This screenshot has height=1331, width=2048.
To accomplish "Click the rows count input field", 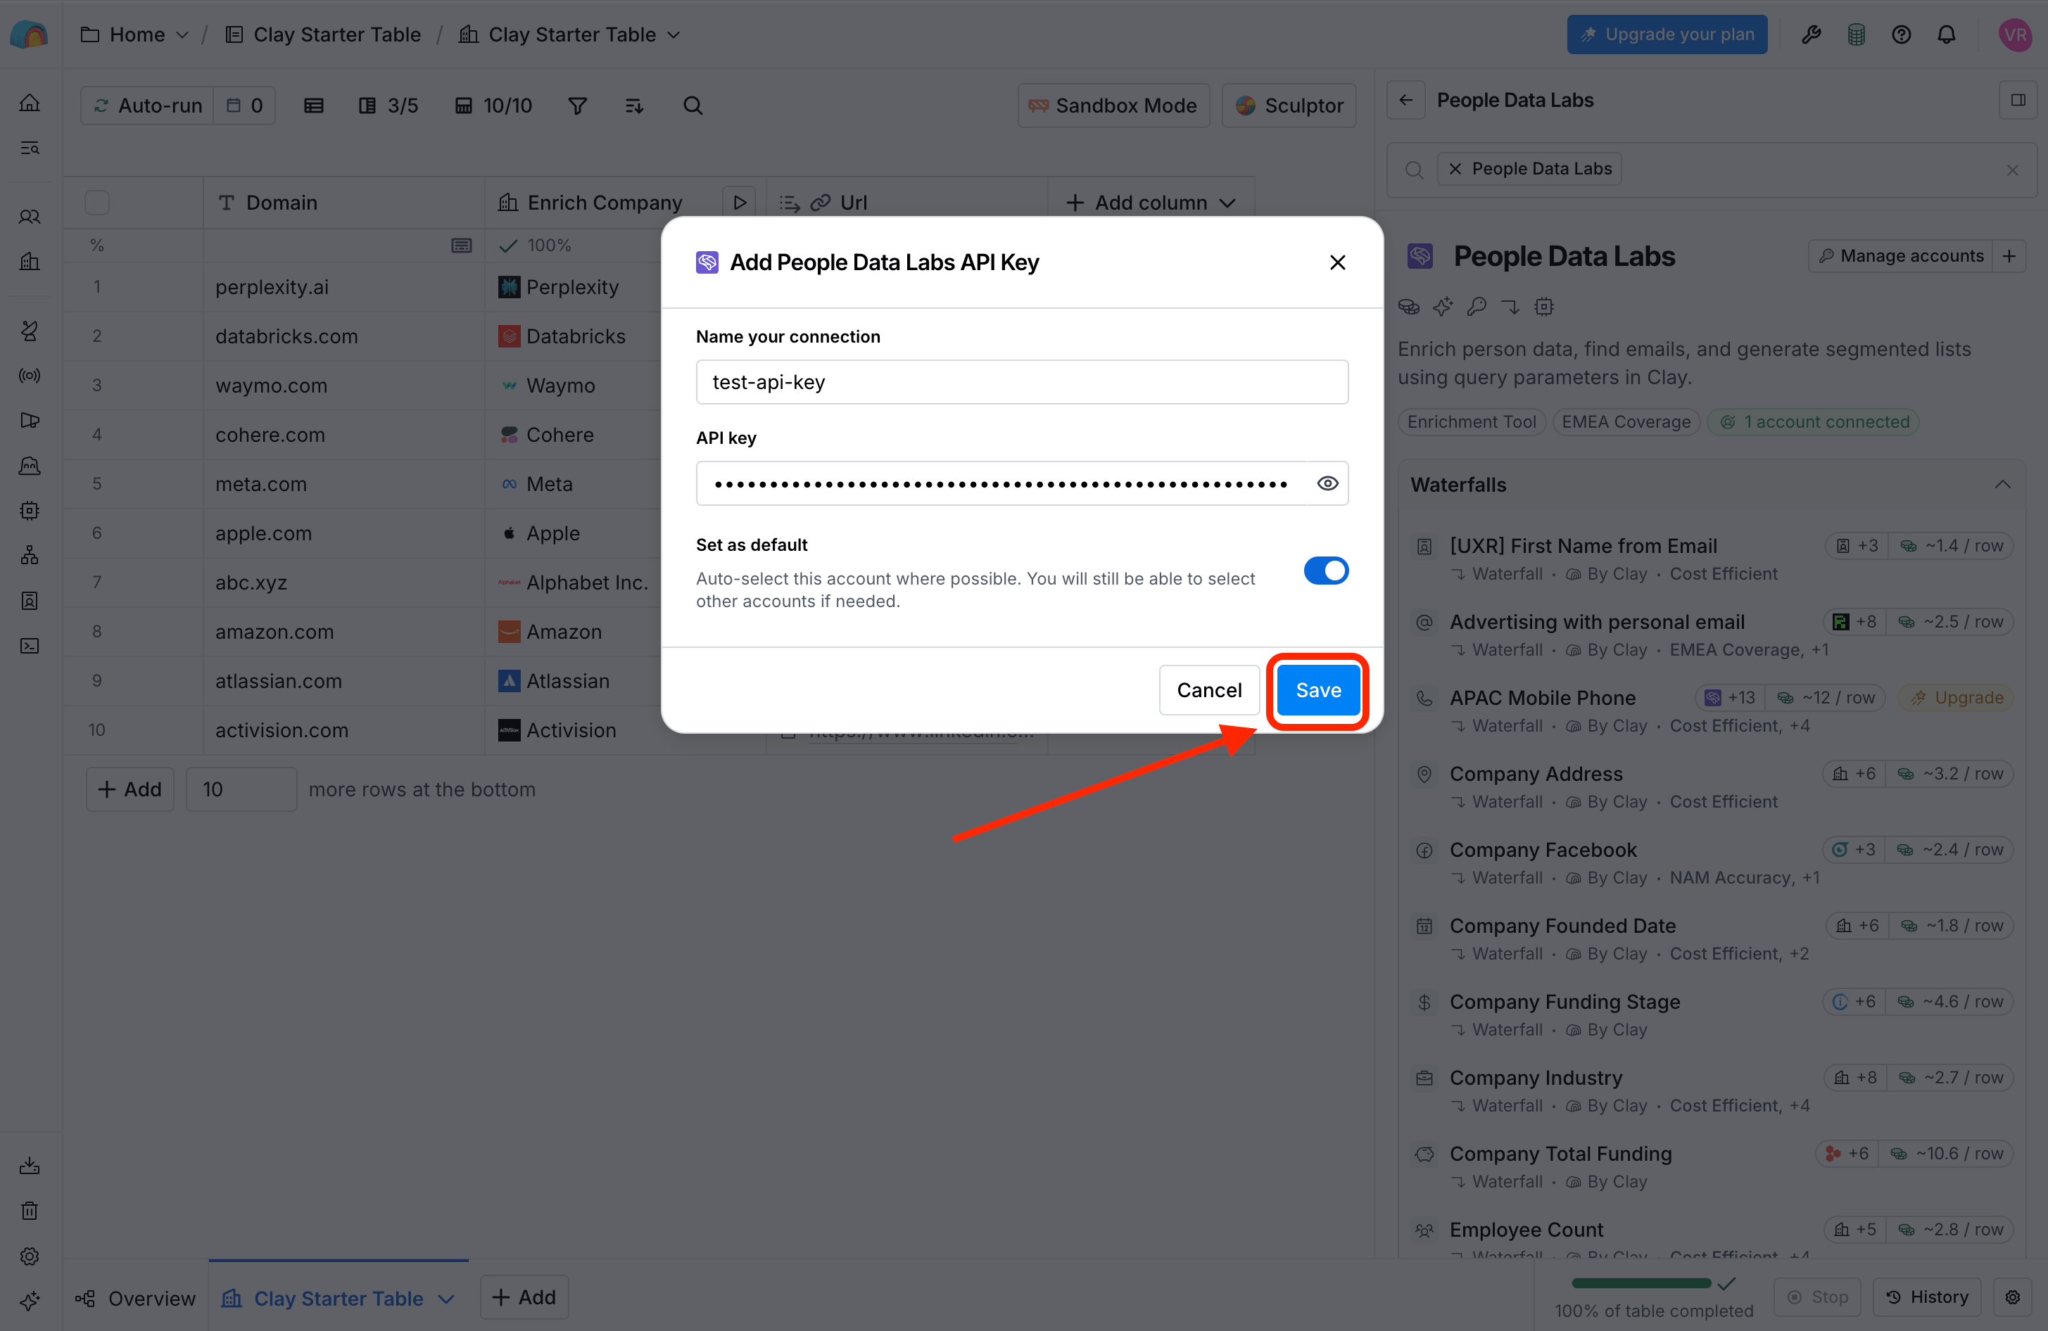I will [x=241, y=789].
